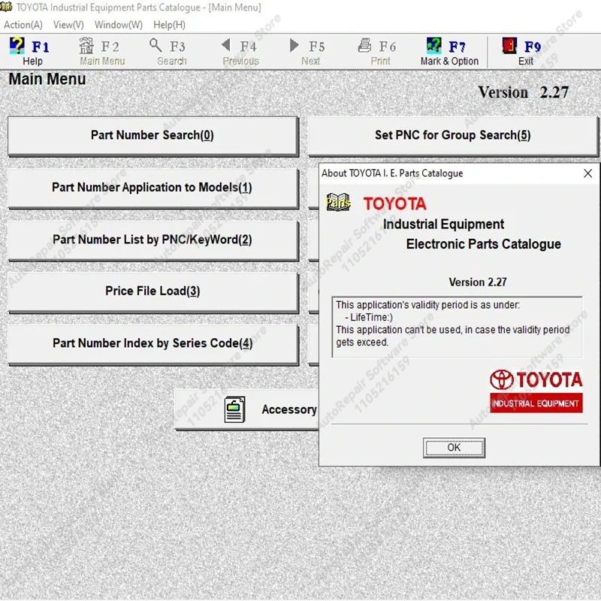Close the About TOYOTA I.E. Parts Catalogue dialog
This screenshot has height=601, width=601.
(x=587, y=174)
